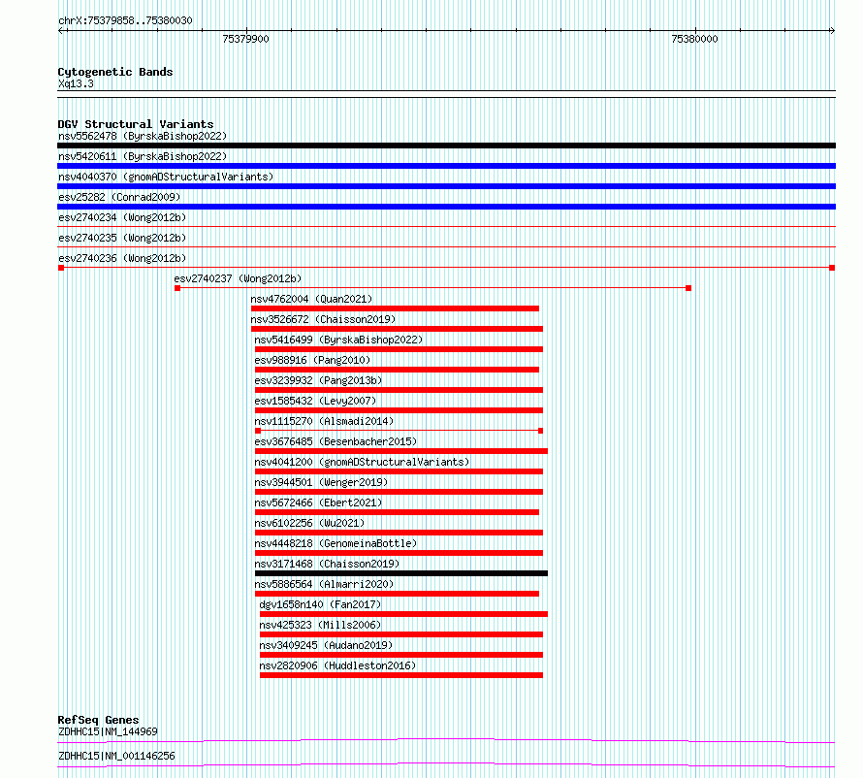Click the black bar under nsv3171468 (Chaisson2019)
The width and height of the screenshot is (863, 778).
point(401,573)
